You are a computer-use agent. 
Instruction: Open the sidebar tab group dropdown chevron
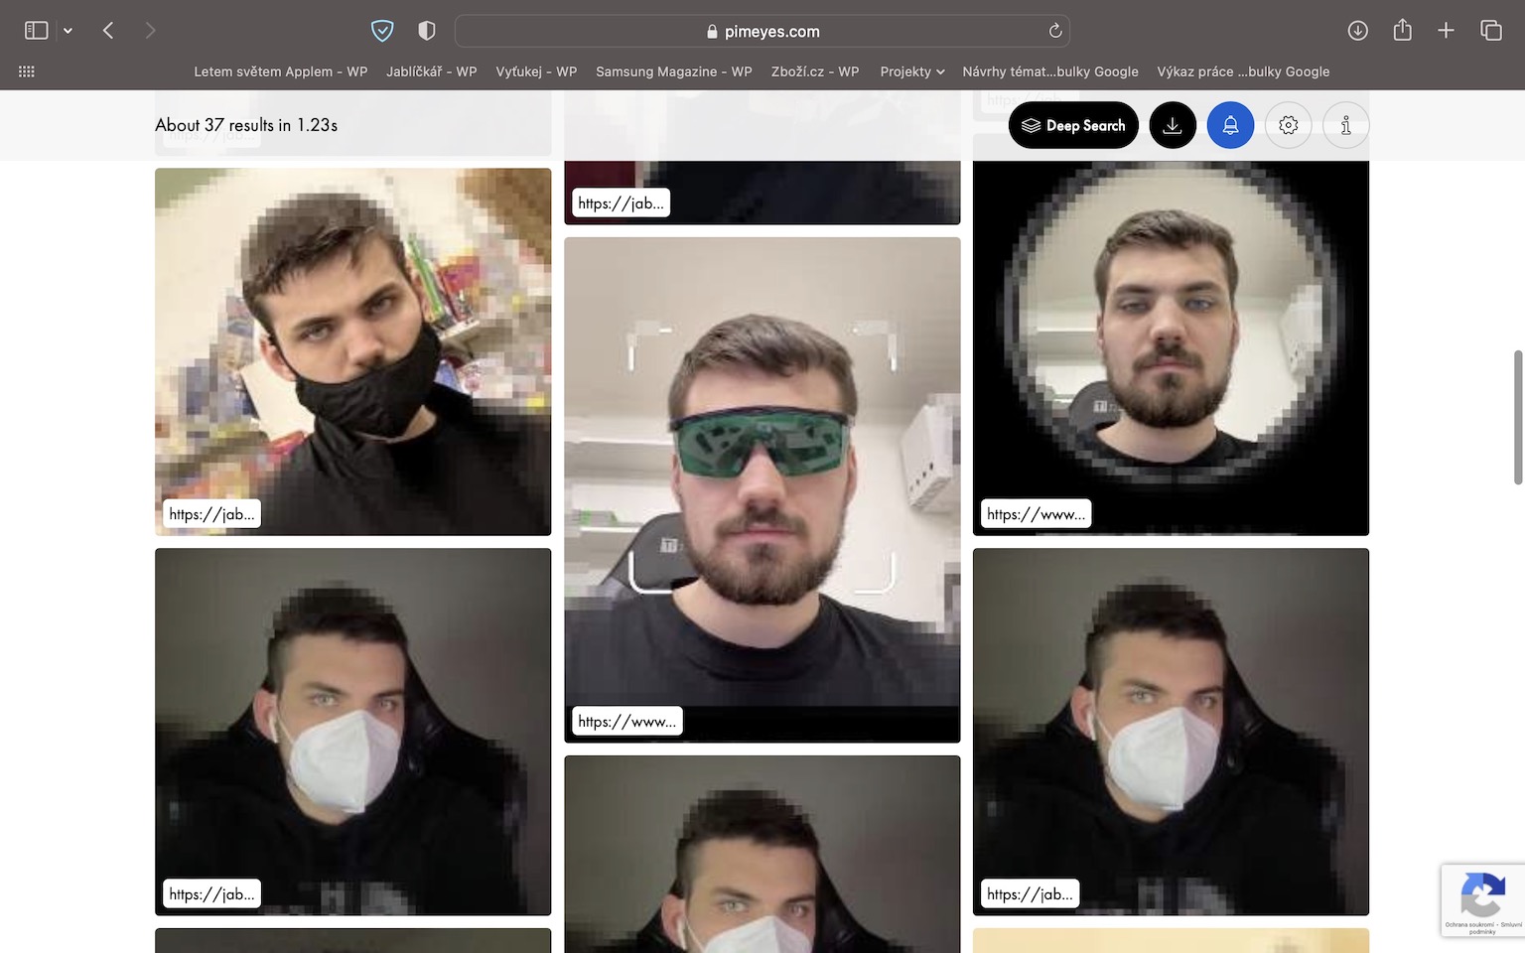click(68, 31)
